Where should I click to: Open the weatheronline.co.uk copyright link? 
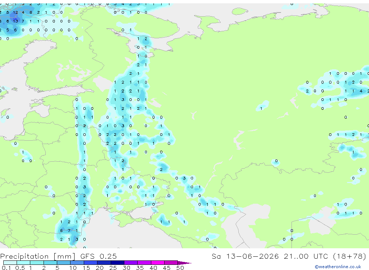(338, 267)
